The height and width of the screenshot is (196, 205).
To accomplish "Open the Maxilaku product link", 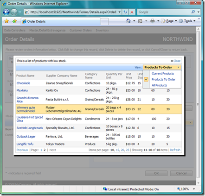I will point(22,90).
